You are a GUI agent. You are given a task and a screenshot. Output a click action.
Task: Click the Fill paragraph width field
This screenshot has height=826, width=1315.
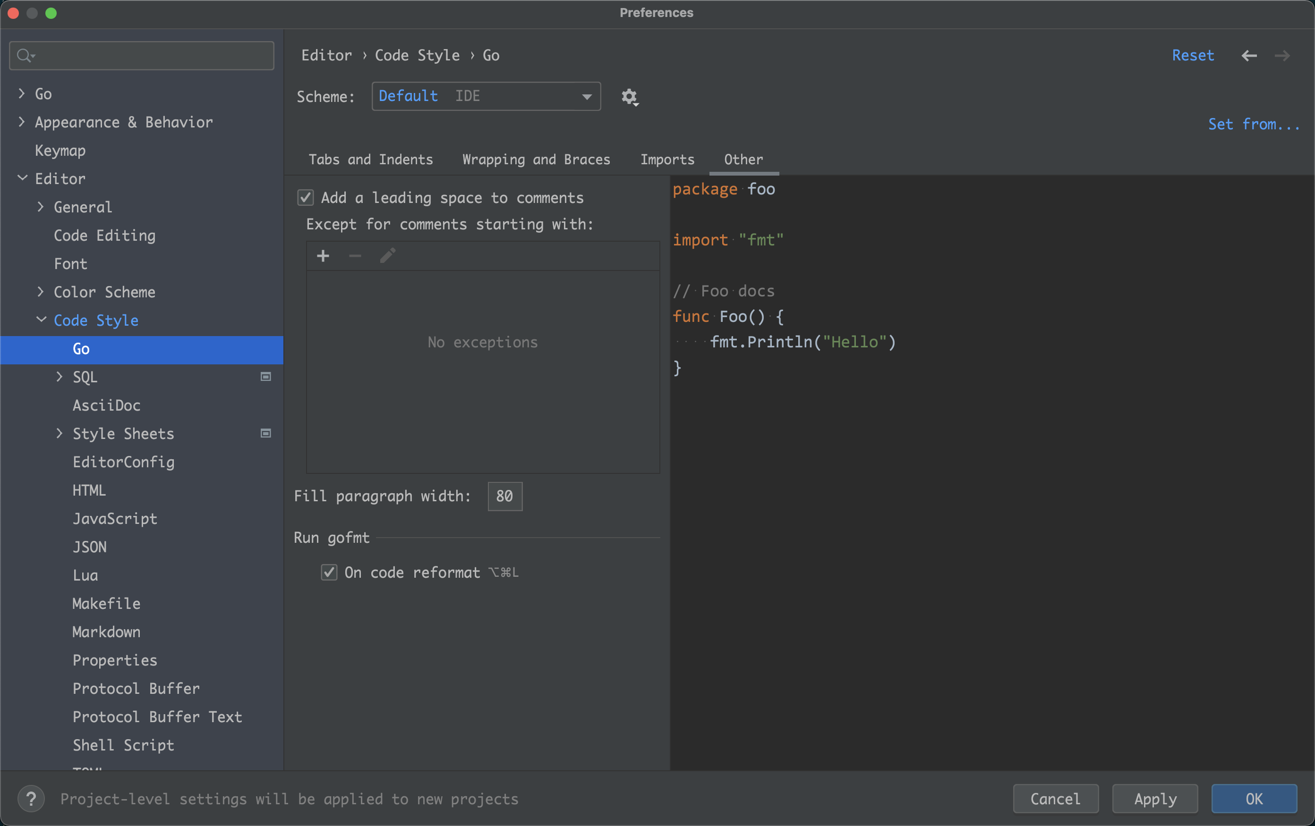[x=504, y=496]
